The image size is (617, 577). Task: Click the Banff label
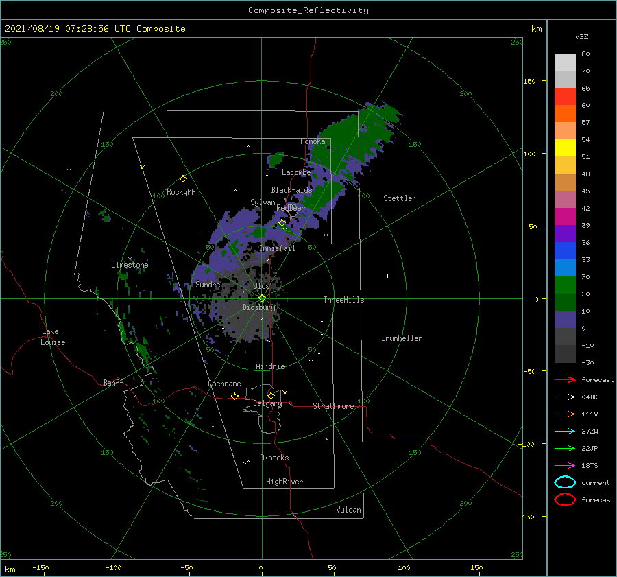[x=113, y=382]
